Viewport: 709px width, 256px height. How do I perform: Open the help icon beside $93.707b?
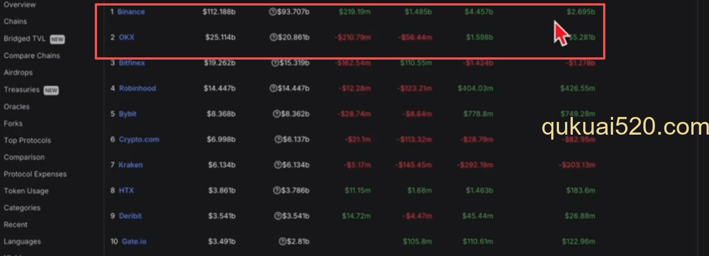[x=272, y=12]
